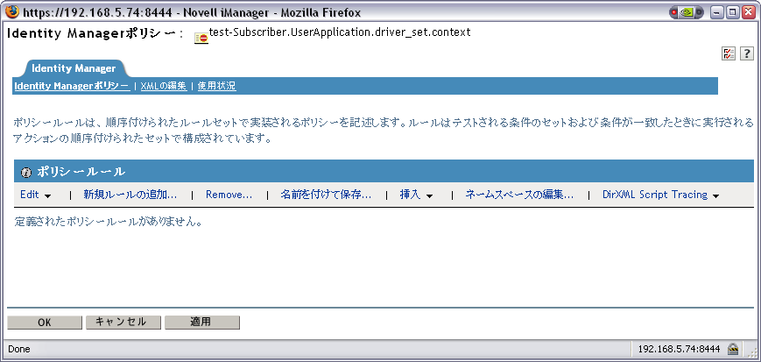Click the NVIDIA title bar button
The image size is (761, 362).
[x=687, y=12]
